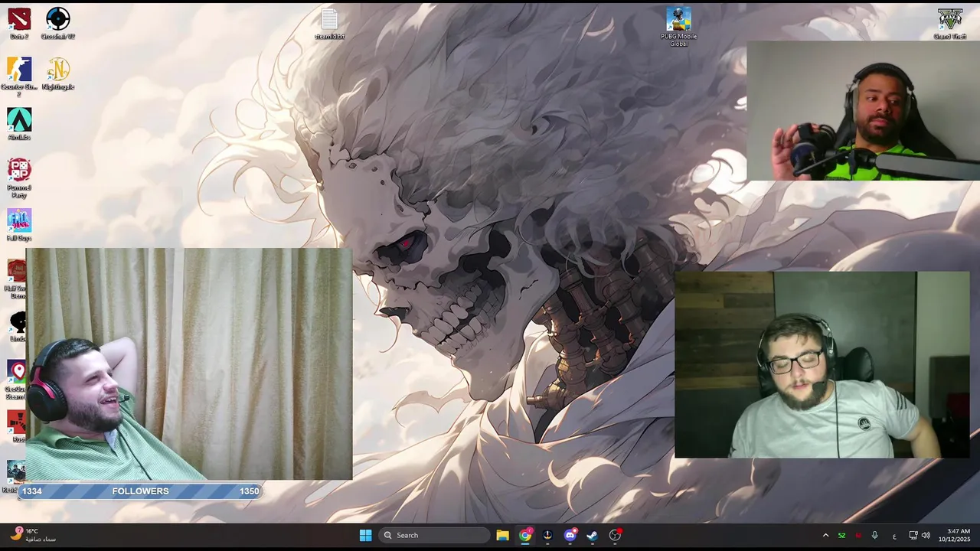Image resolution: width=980 pixels, height=551 pixels.
Task: Switch the Arabic input language indicator
Action: 894,535
